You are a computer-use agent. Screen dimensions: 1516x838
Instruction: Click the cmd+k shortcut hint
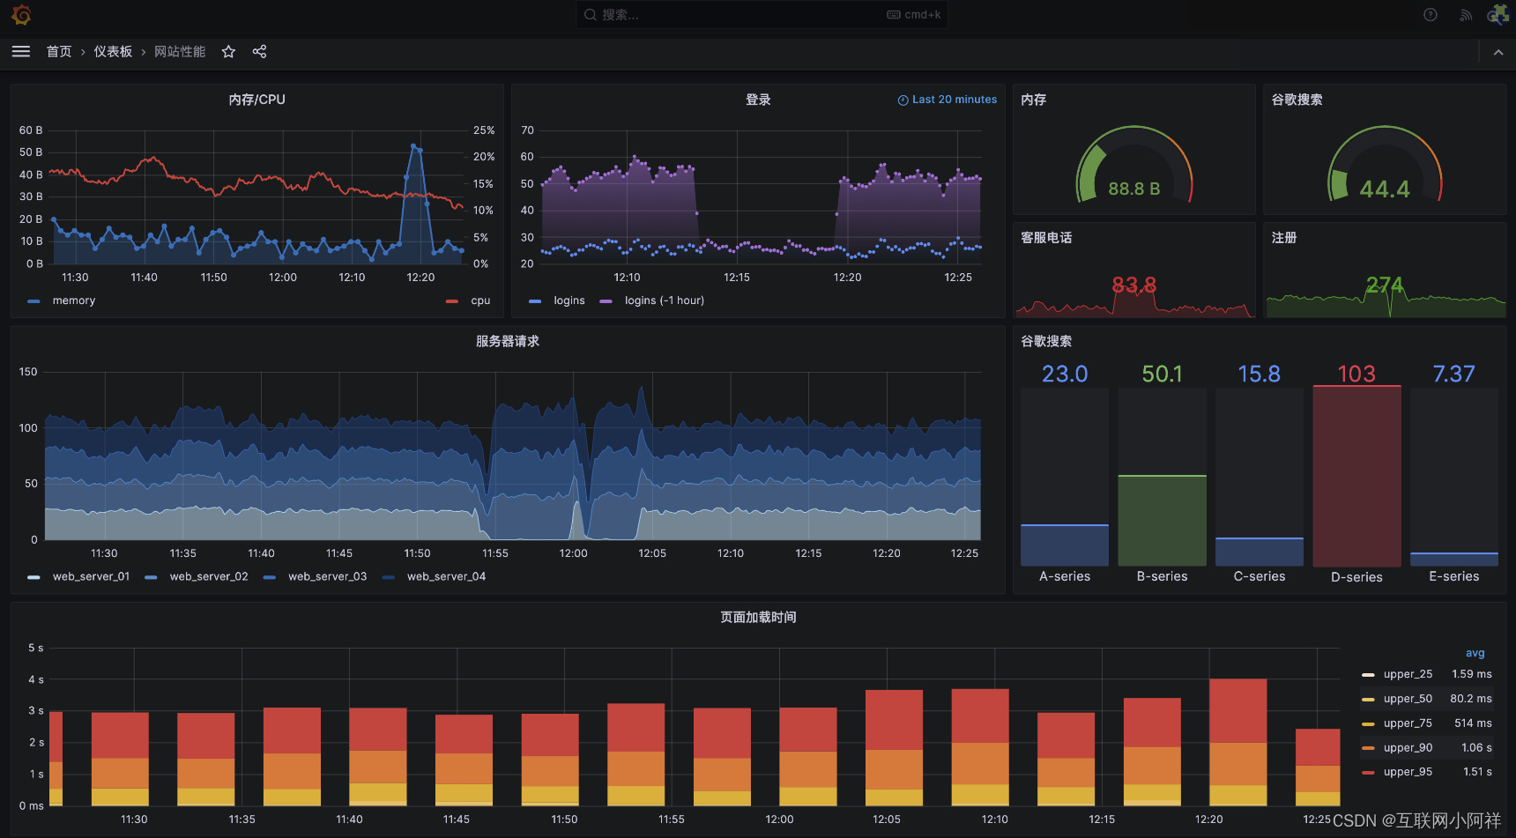tap(914, 15)
